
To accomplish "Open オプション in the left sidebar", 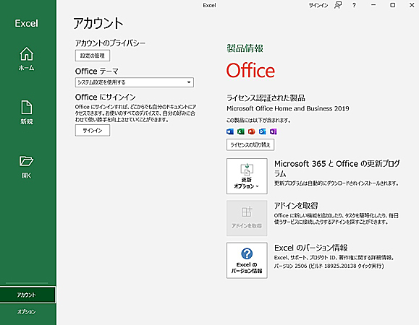I will pos(27,311).
